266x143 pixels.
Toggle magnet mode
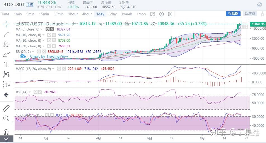pyautogui.click(x=6, y=132)
